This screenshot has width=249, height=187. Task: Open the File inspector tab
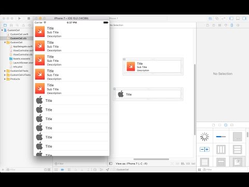tap(208, 25)
